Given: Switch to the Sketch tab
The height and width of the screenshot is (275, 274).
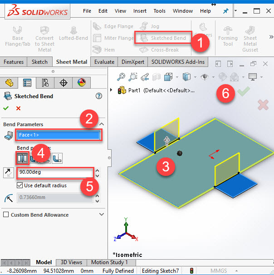Looking at the screenshot, I should click(39, 62).
